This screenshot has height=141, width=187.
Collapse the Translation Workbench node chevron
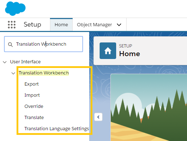coord(13,73)
